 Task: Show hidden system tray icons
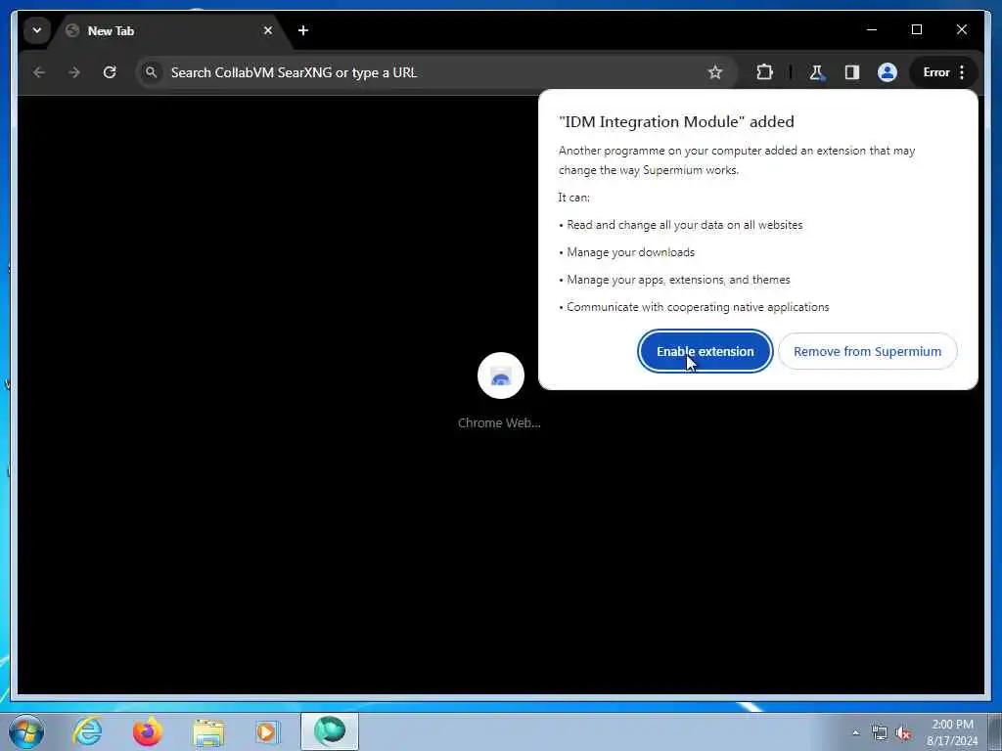[x=855, y=733]
